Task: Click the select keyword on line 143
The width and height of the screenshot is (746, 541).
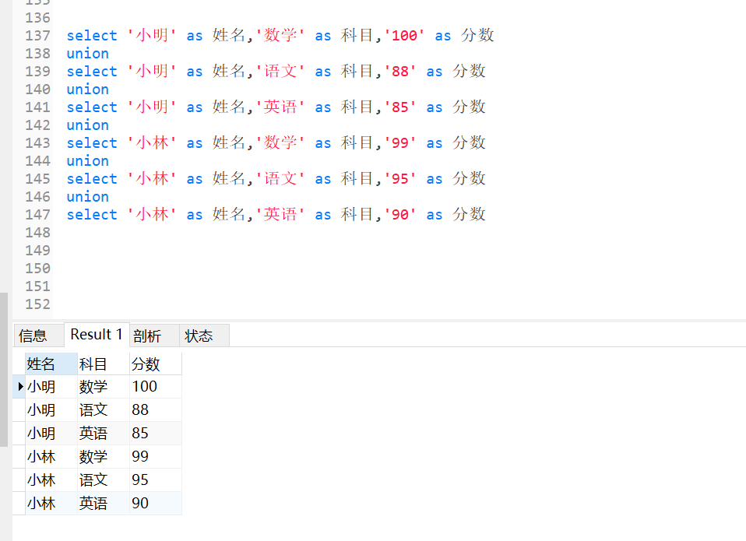Action: coord(92,142)
